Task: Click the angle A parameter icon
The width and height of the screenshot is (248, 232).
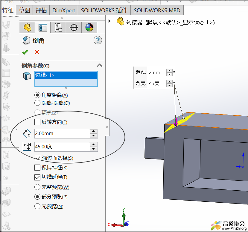Action: click(x=27, y=147)
